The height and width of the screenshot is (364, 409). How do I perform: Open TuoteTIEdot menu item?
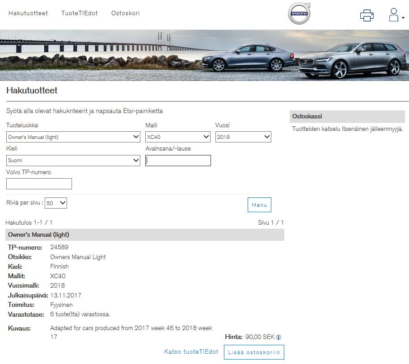coord(79,13)
